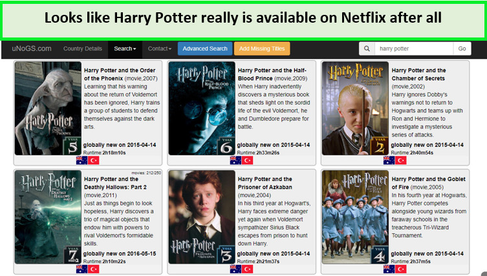Click the Turkey flag under Goblet of Fire

[400, 269]
